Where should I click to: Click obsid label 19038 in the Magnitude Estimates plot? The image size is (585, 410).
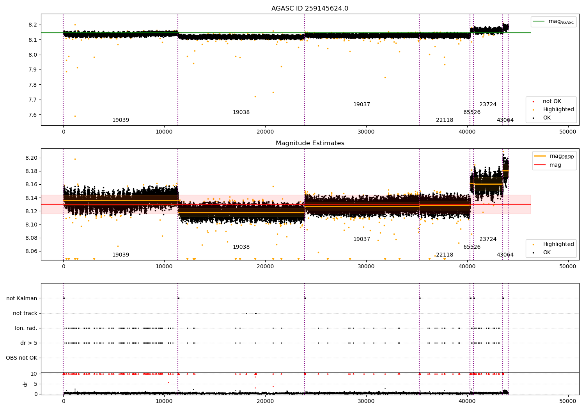tap(241, 247)
